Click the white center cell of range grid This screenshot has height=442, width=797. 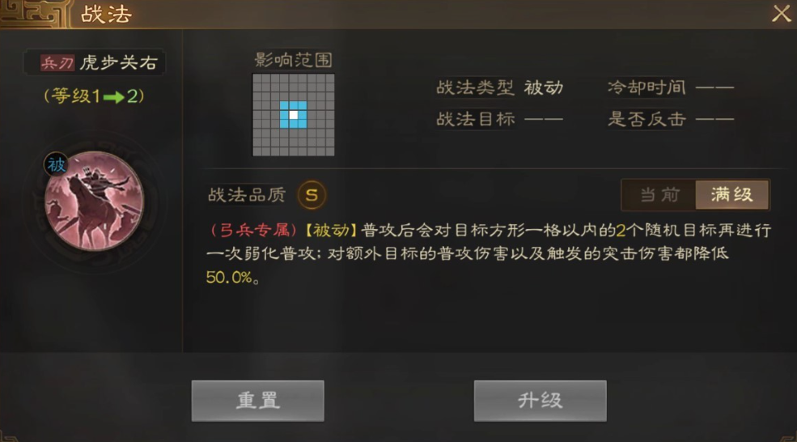tap(293, 115)
